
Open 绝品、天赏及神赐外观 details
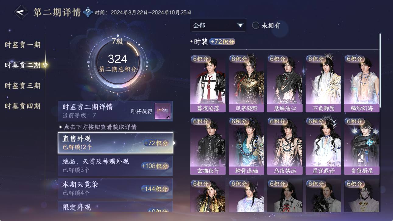[115, 166]
